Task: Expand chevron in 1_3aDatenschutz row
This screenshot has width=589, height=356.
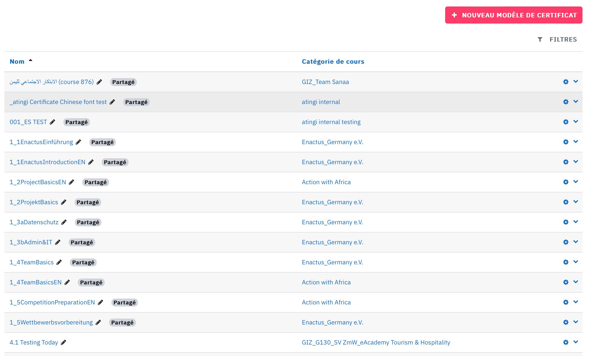Action: click(576, 222)
